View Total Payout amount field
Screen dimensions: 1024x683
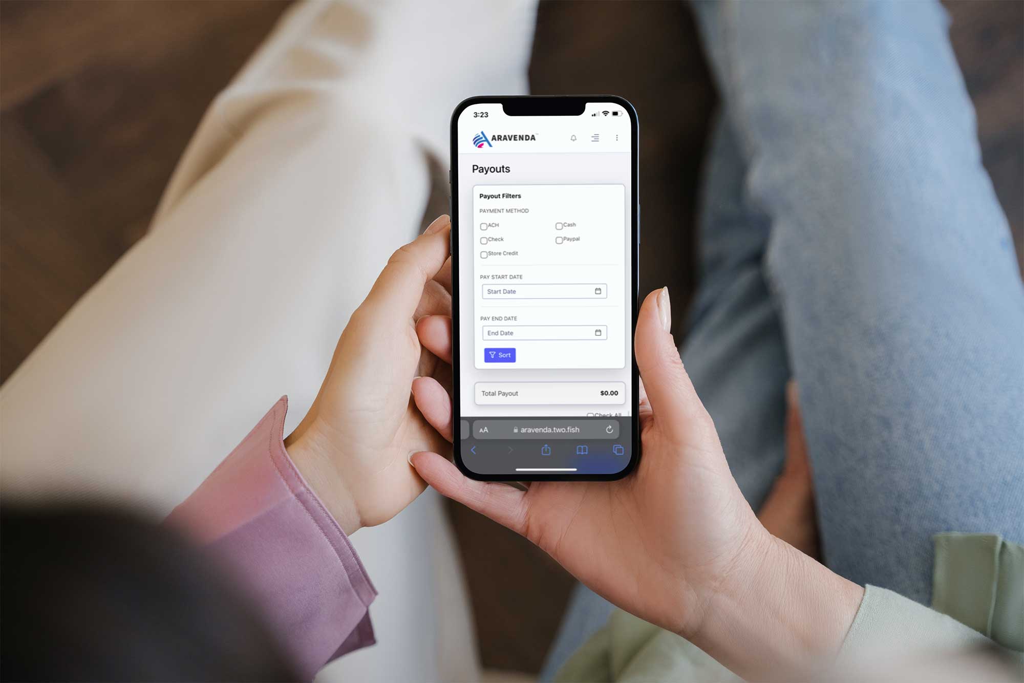point(609,393)
